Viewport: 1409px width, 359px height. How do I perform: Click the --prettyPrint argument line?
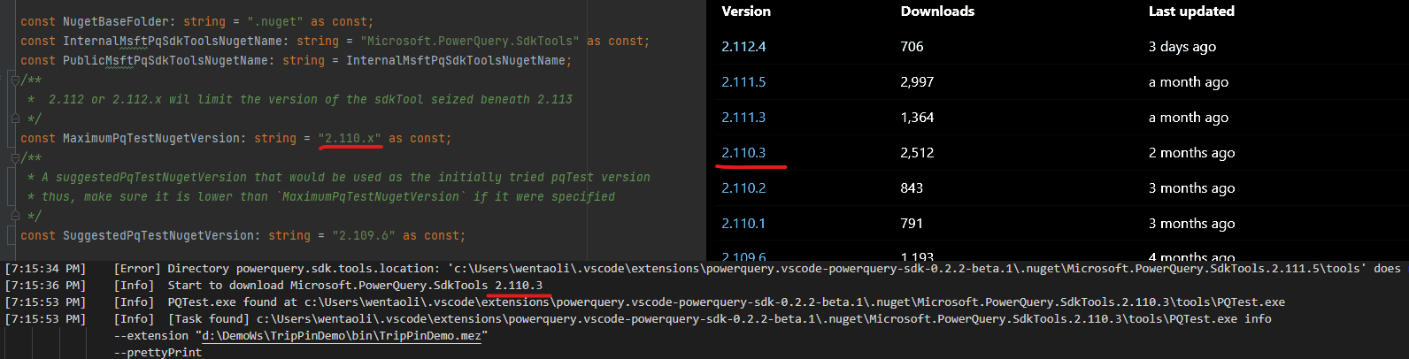click(x=158, y=353)
